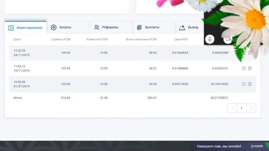Click the Сумма в PZM column header
This screenshot has height=151, width=269.
pyautogui.click(x=61, y=39)
